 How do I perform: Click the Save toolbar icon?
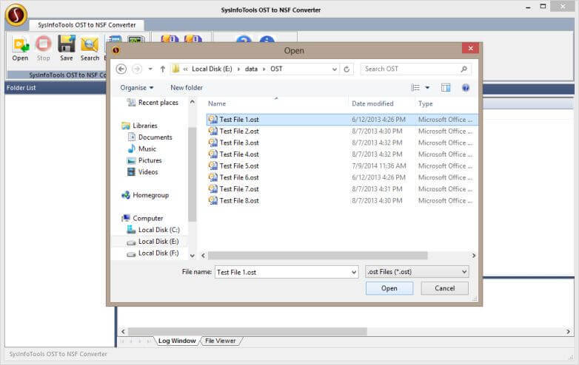(x=67, y=48)
